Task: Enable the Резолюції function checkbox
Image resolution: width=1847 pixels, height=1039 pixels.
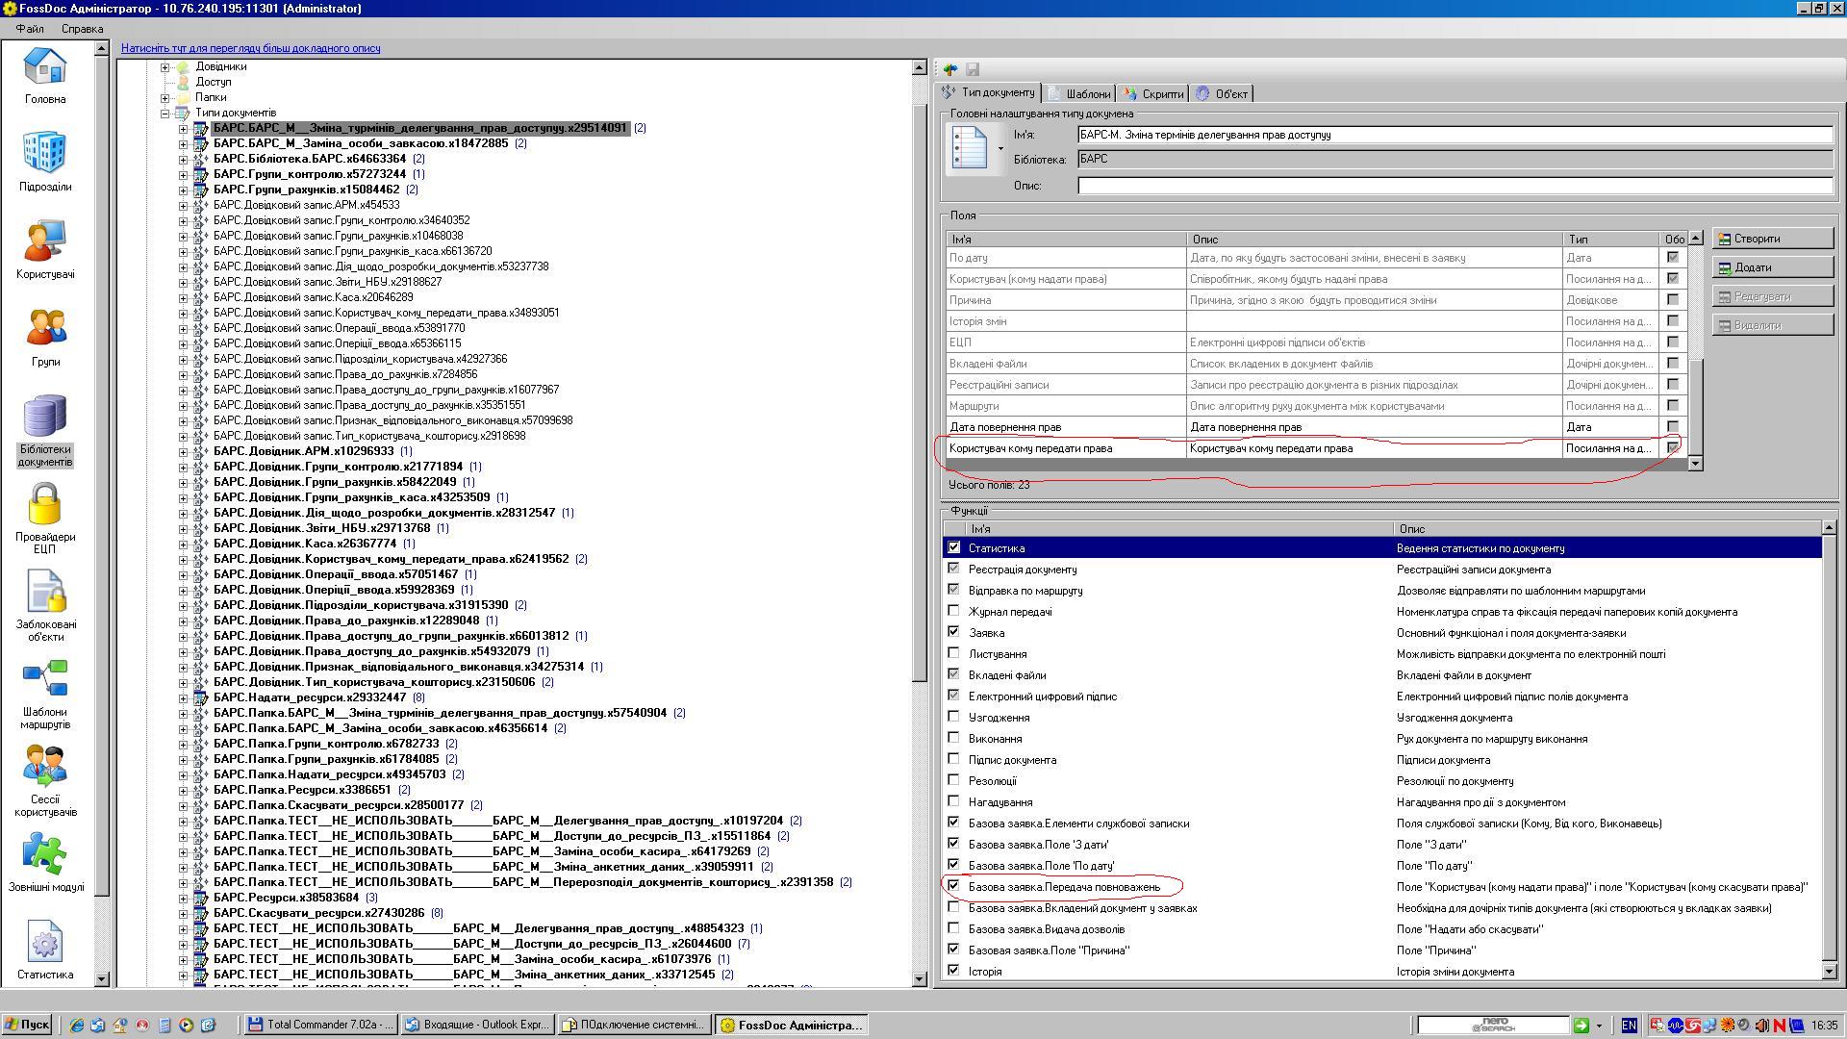Action: point(953,780)
